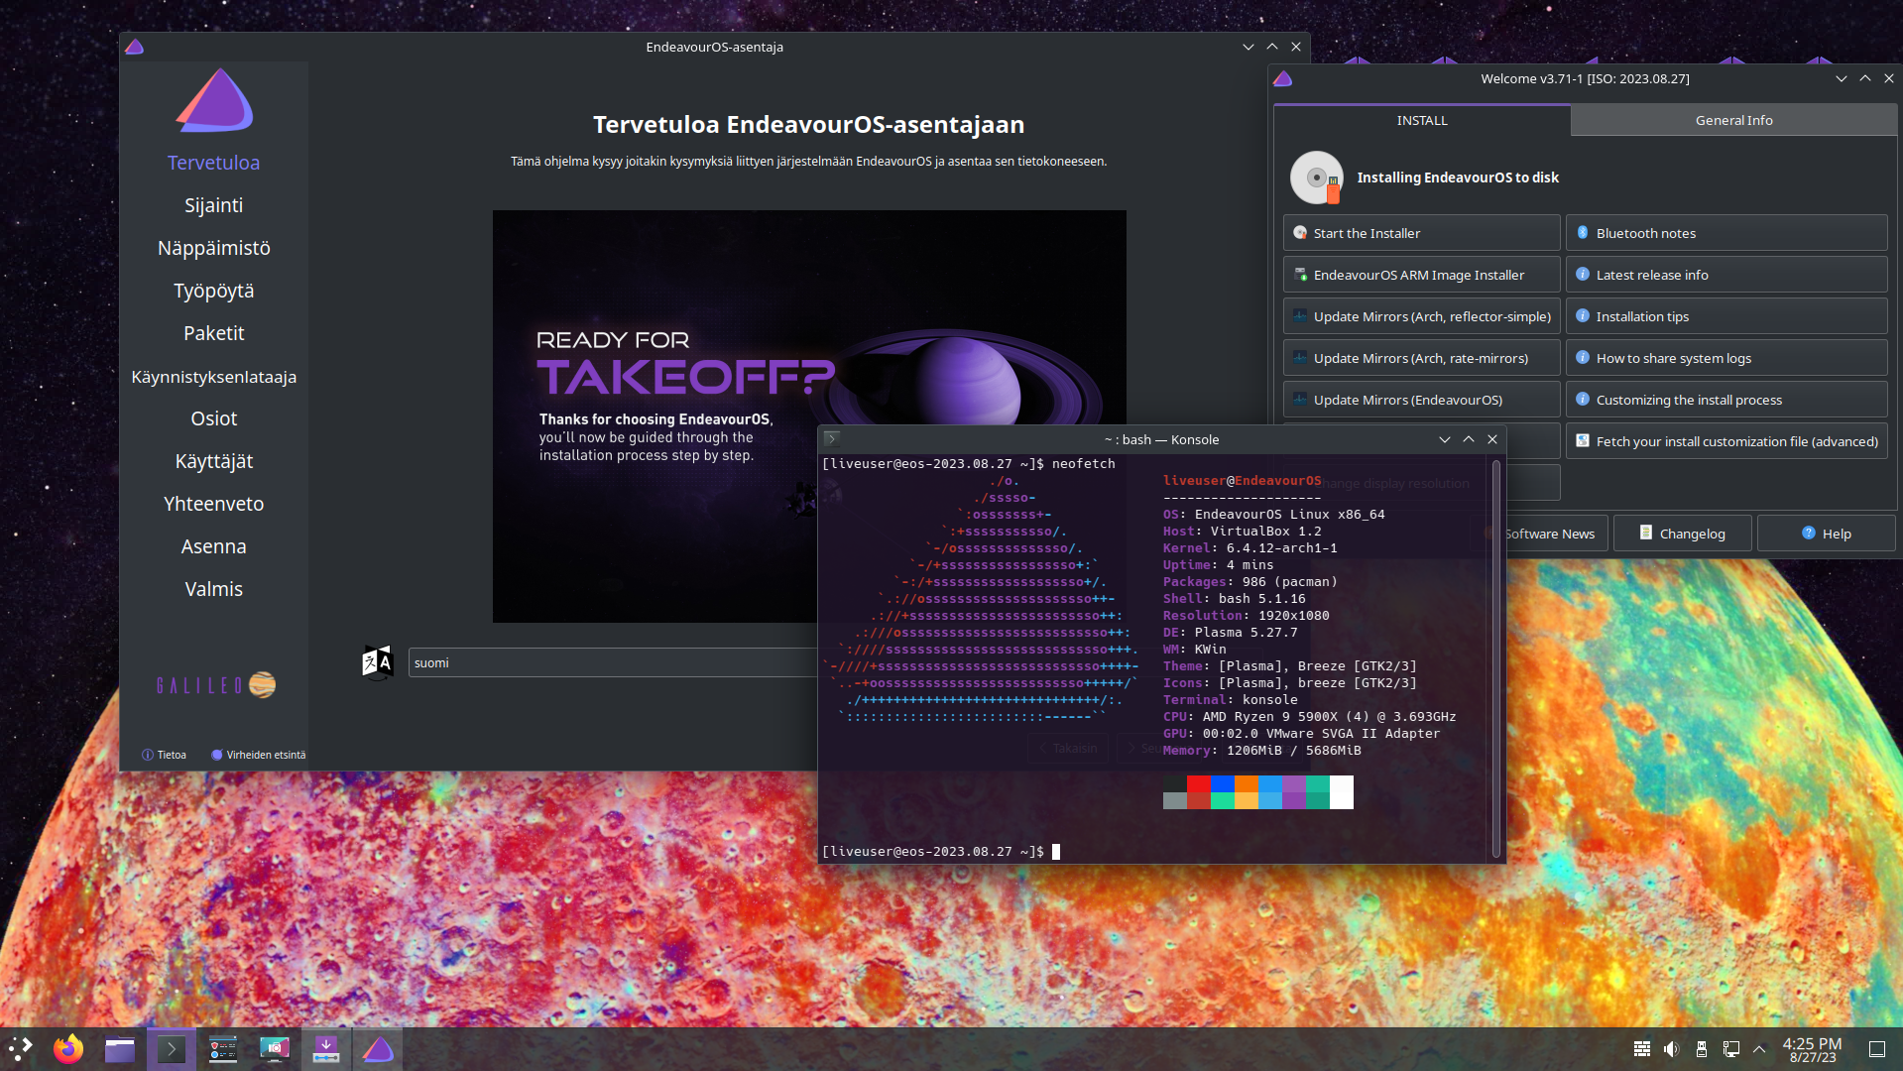Switch to the Konsole taskbar entry
Screen dimensions: 1903x1071
(x=172, y=1049)
